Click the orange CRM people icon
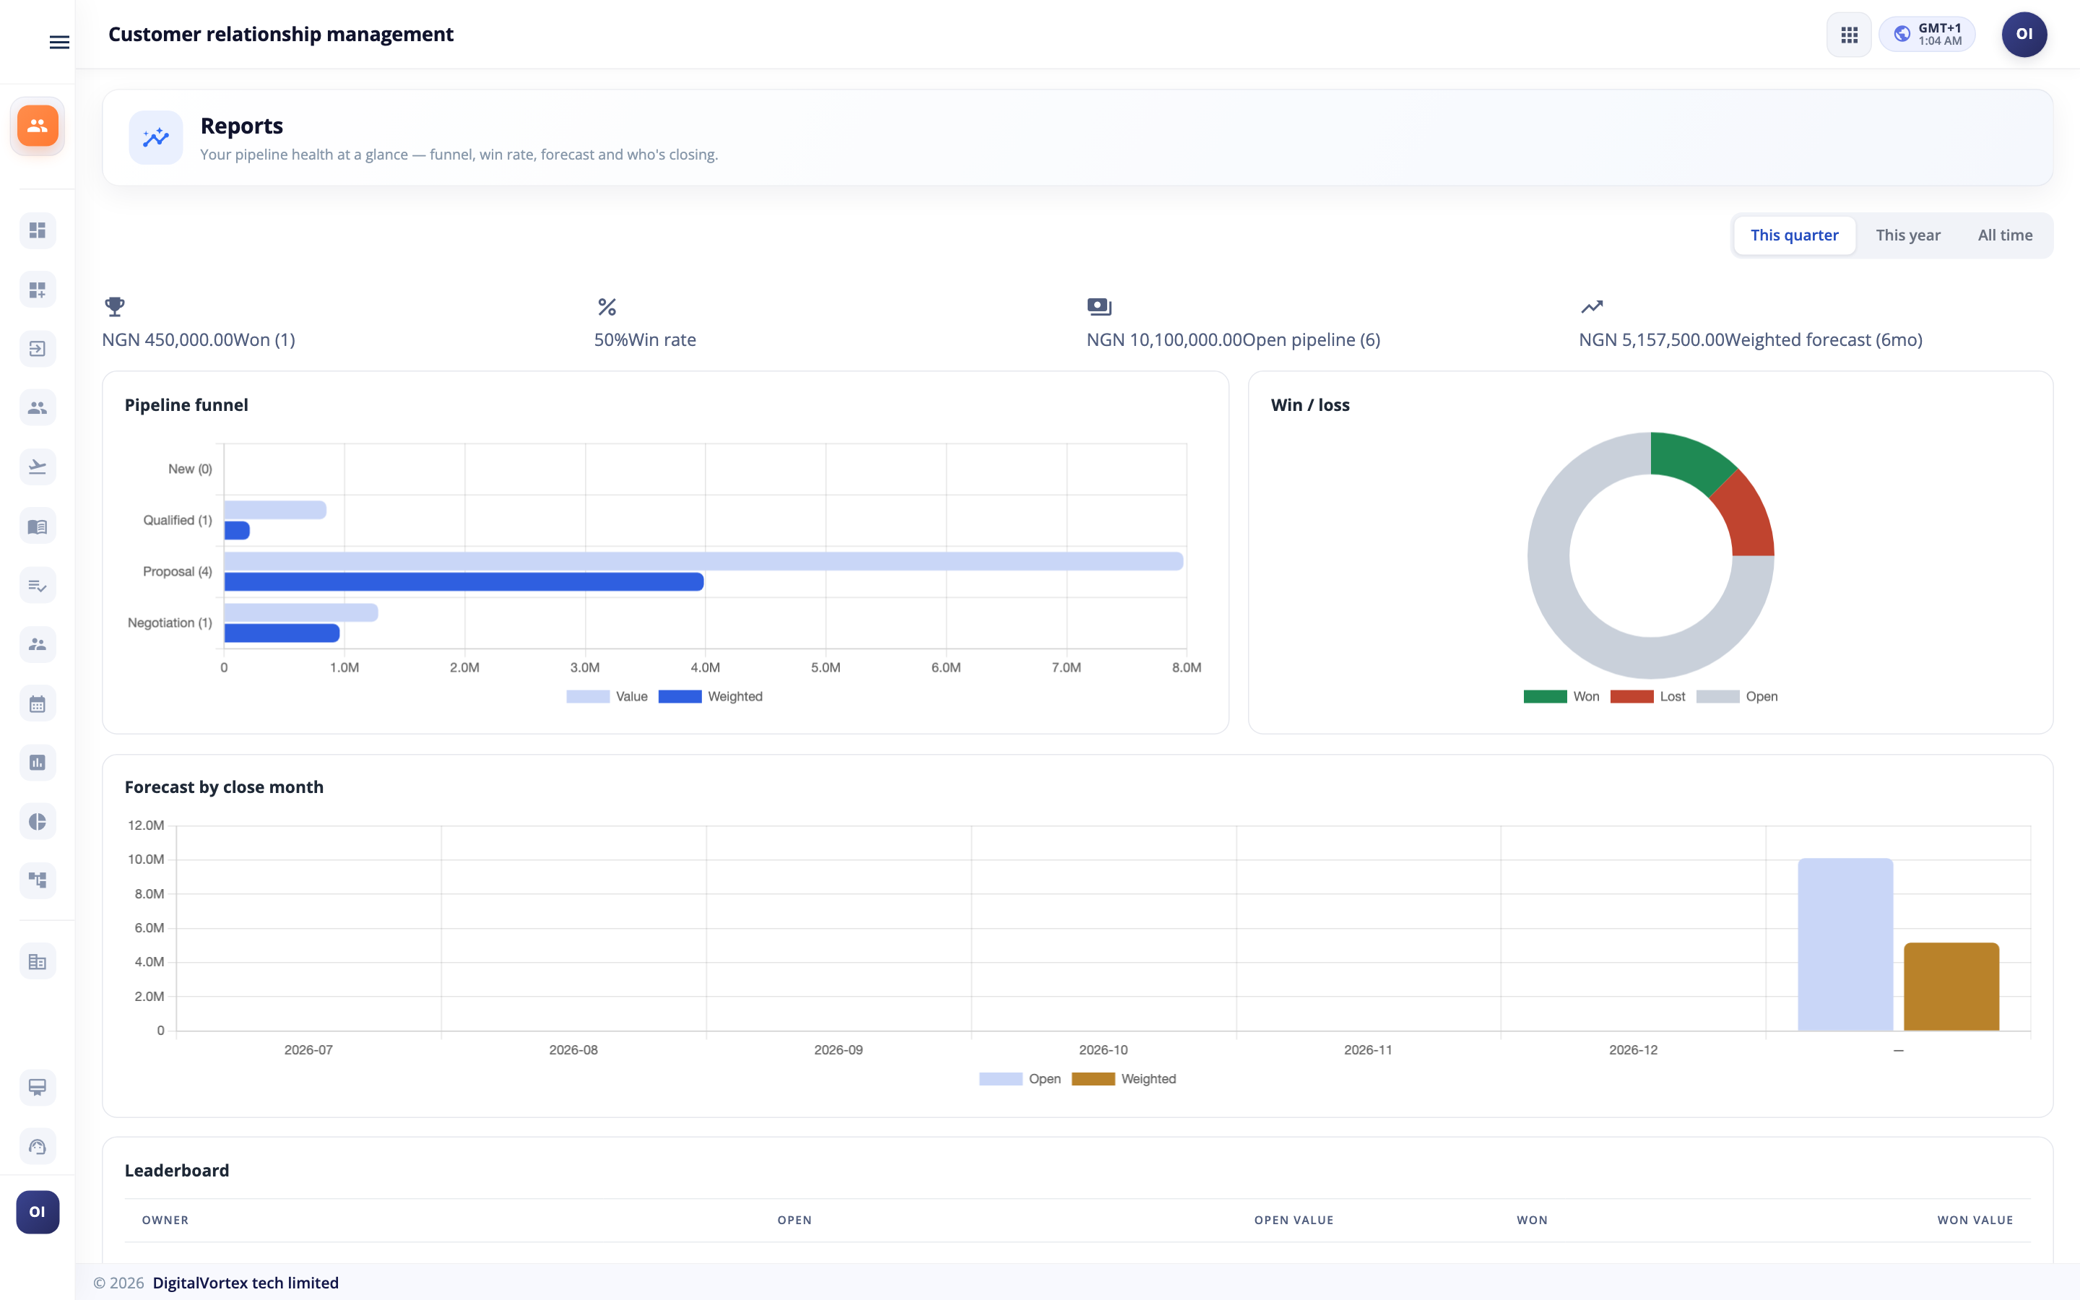 coord(38,126)
